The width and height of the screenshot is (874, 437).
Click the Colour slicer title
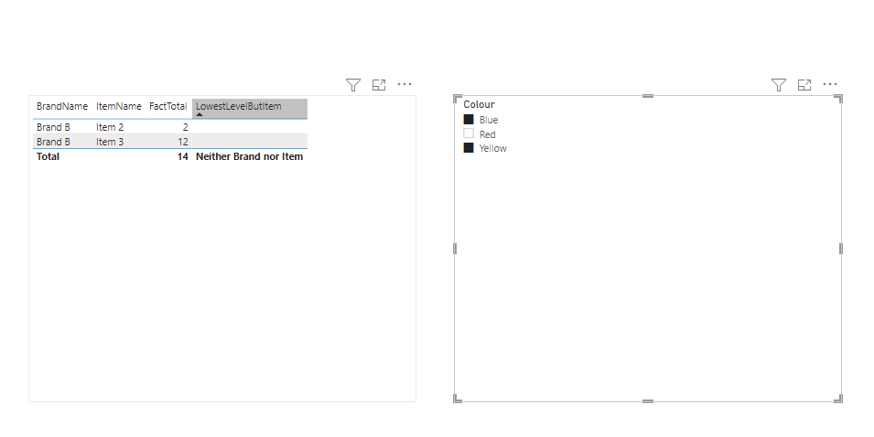coord(479,104)
